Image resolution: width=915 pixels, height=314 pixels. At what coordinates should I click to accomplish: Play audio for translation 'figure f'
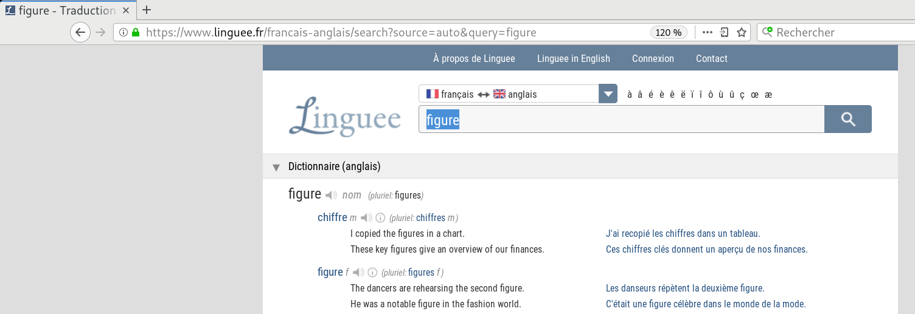[358, 272]
